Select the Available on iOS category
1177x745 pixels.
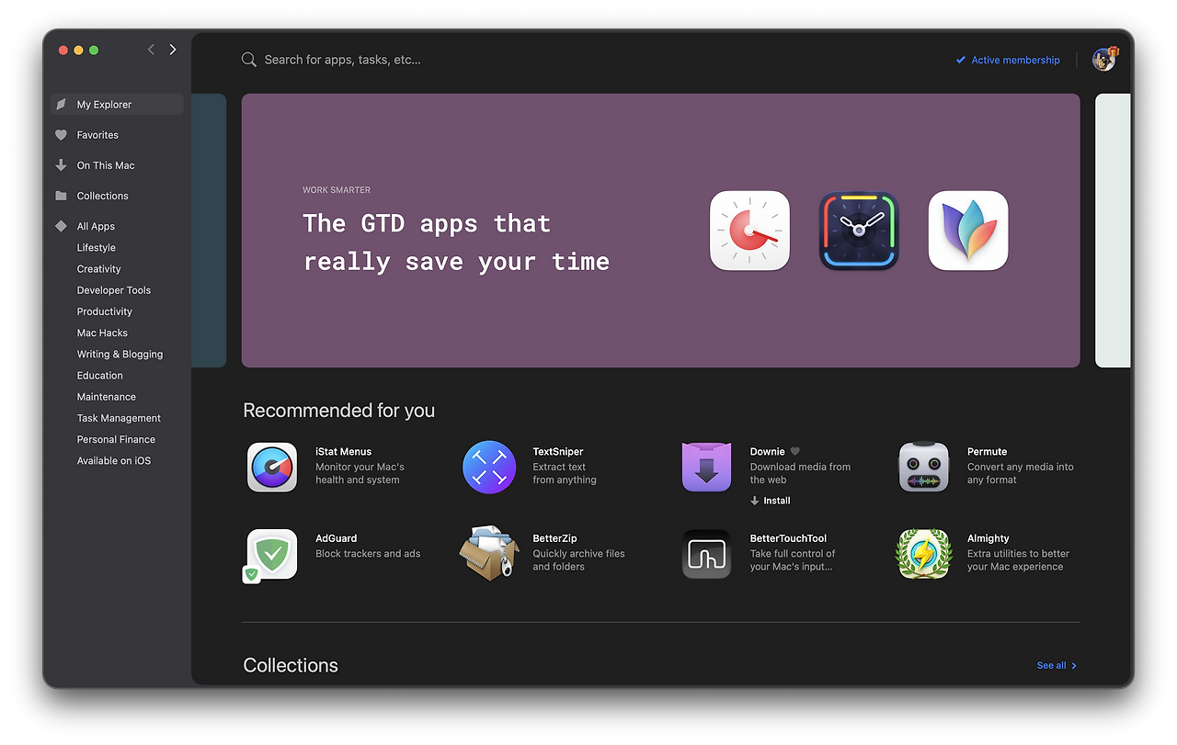coord(114,461)
